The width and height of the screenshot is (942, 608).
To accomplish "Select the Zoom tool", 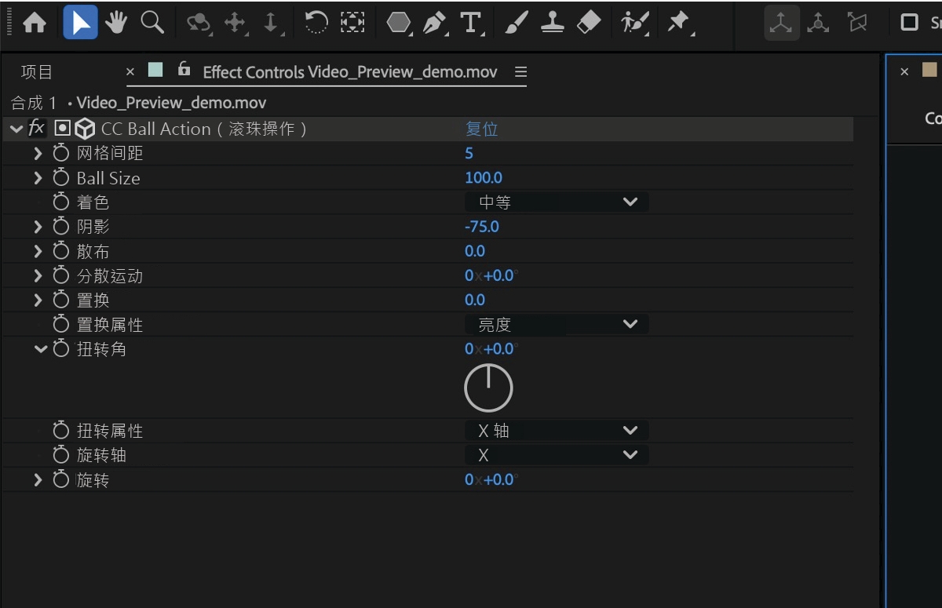I will [x=152, y=22].
